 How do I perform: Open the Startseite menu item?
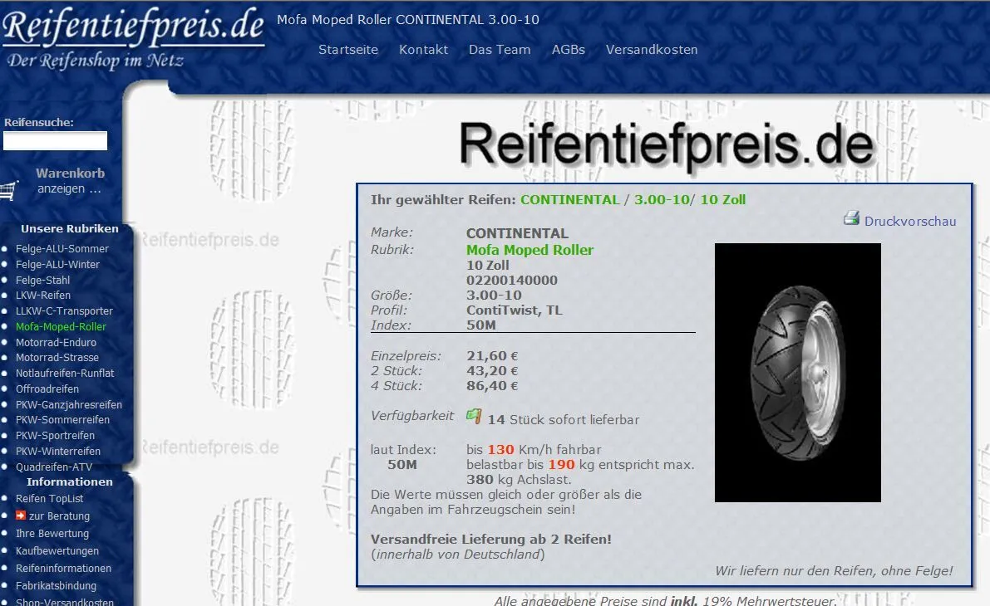(348, 49)
